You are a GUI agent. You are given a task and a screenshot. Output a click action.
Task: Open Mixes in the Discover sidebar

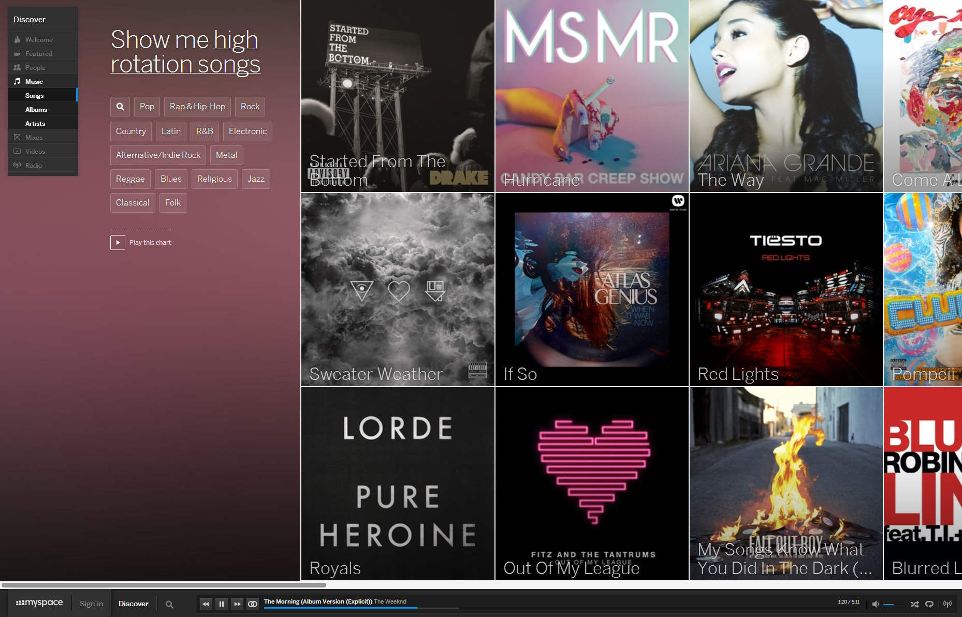tap(43, 137)
